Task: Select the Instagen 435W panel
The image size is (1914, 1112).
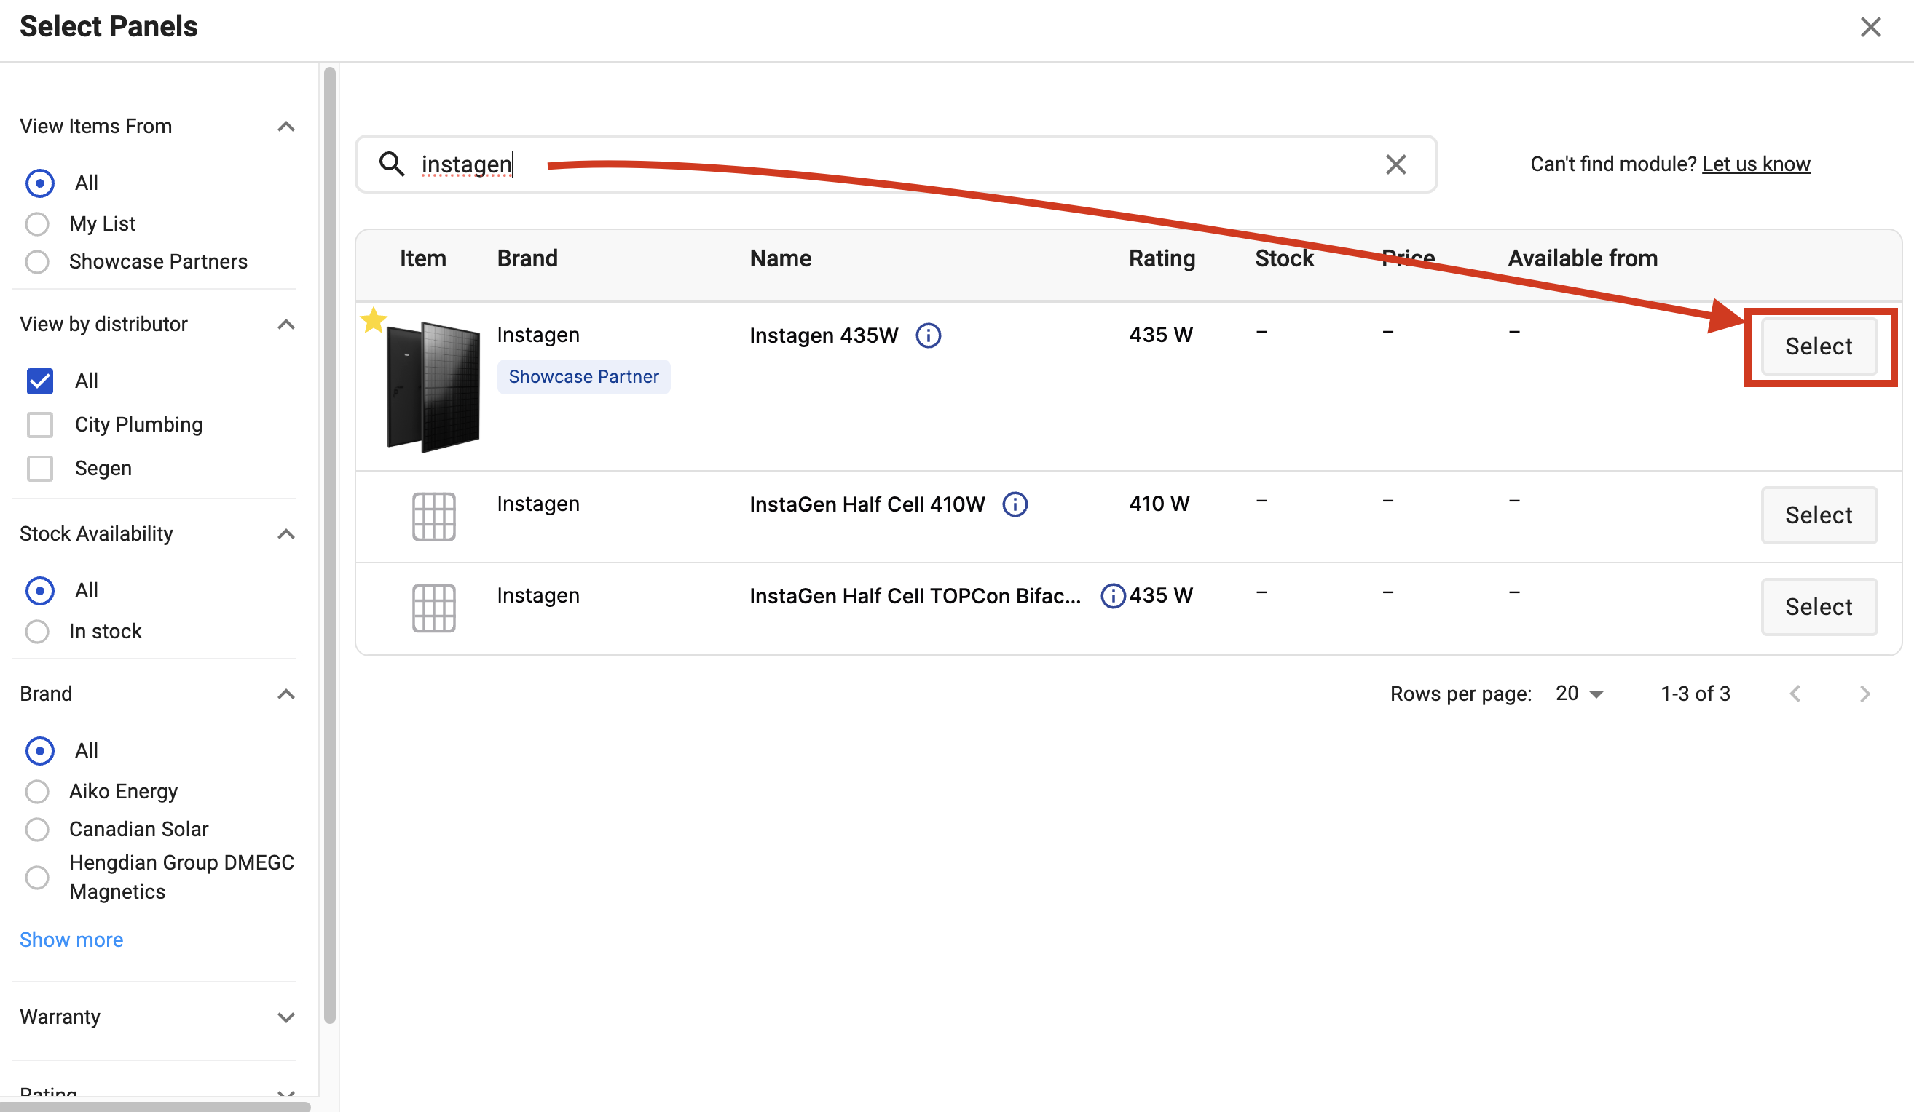Action: [1819, 347]
